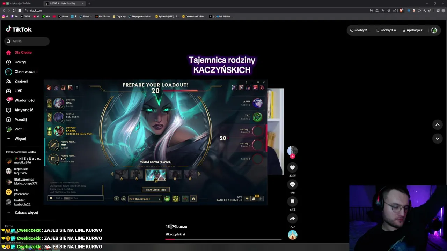
Task: Click the TikTok logo in sidebar
Action: [x=19, y=29]
